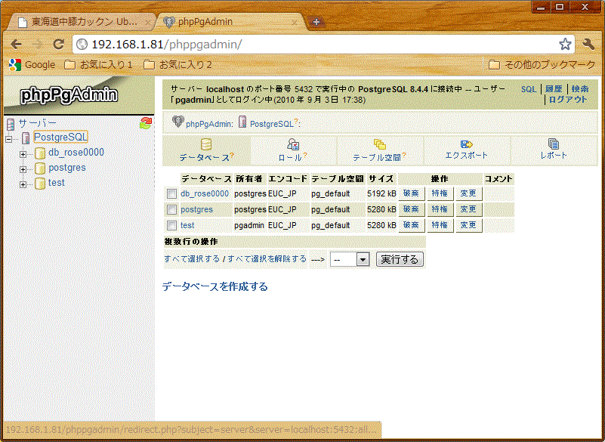Select サーバー label in the tree

tap(38, 123)
